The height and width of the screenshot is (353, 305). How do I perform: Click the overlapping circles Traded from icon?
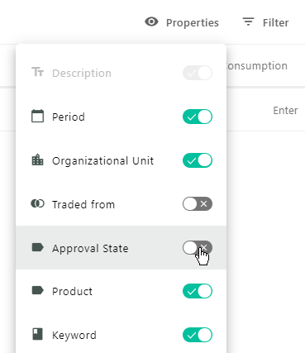[x=37, y=203]
